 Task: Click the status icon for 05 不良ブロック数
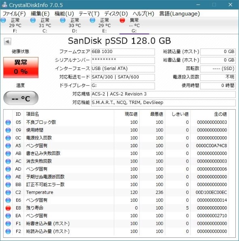pyautogui.click(x=8, y=123)
